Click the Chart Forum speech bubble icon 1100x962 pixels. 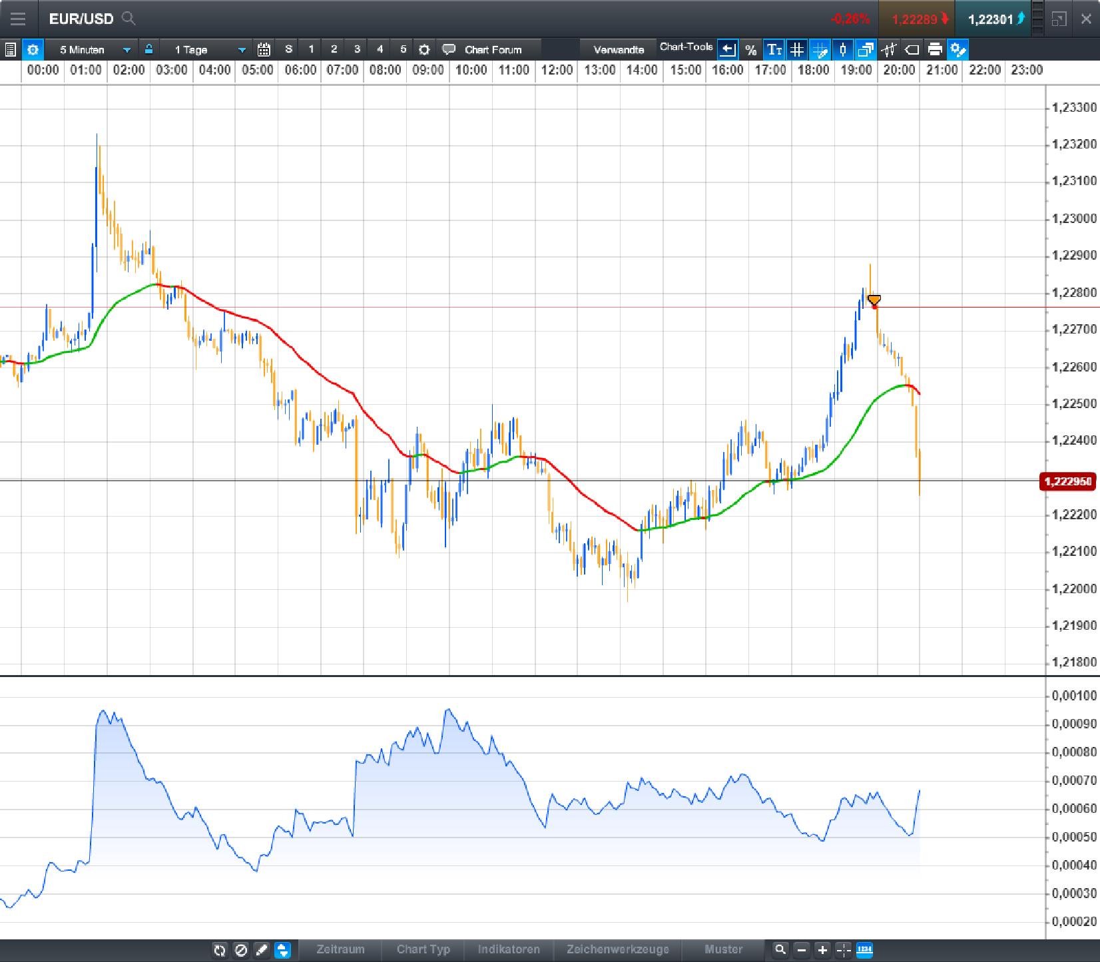tap(449, 49)
